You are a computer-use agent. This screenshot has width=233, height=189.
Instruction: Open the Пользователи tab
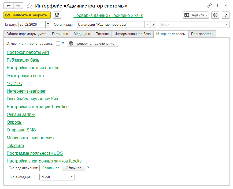click(202, 34)
